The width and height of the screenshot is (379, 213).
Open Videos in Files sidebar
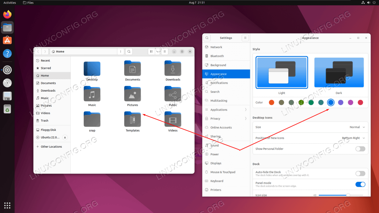[52, 113]
